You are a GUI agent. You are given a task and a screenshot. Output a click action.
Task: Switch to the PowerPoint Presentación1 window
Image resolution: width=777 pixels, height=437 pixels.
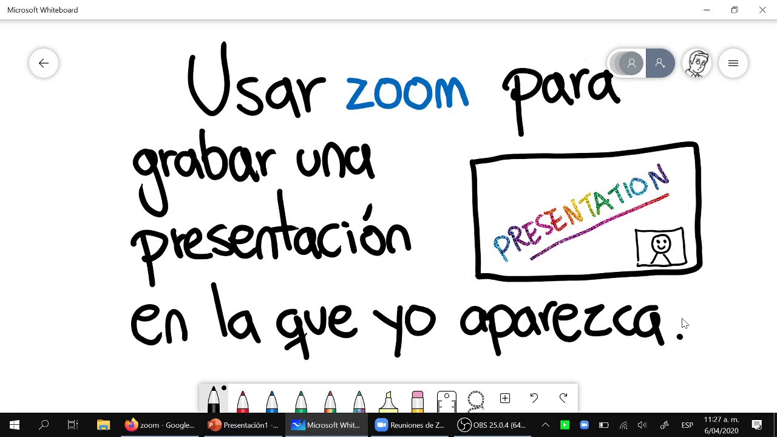point(243,425)
